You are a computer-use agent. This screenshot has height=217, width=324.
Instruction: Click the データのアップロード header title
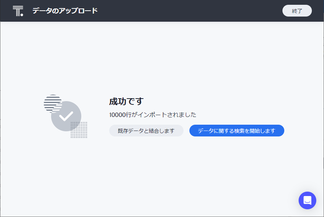tap(65, 11)
